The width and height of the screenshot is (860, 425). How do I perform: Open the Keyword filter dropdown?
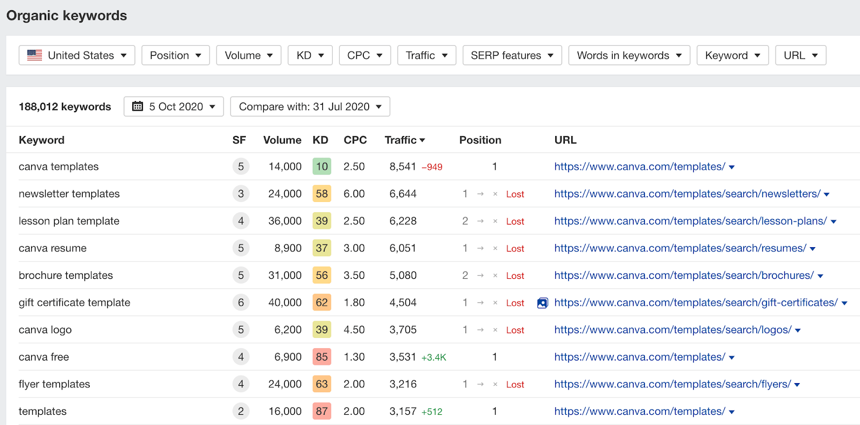tap(733, 55)
